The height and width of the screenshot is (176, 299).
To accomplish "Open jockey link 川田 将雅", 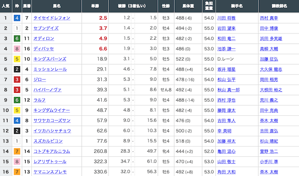I will [x=226, y=18].
